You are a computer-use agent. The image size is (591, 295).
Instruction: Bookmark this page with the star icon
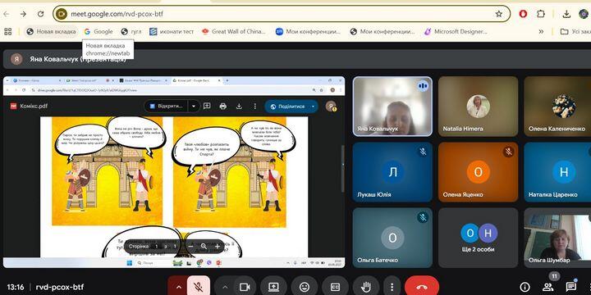pos(499,14)
